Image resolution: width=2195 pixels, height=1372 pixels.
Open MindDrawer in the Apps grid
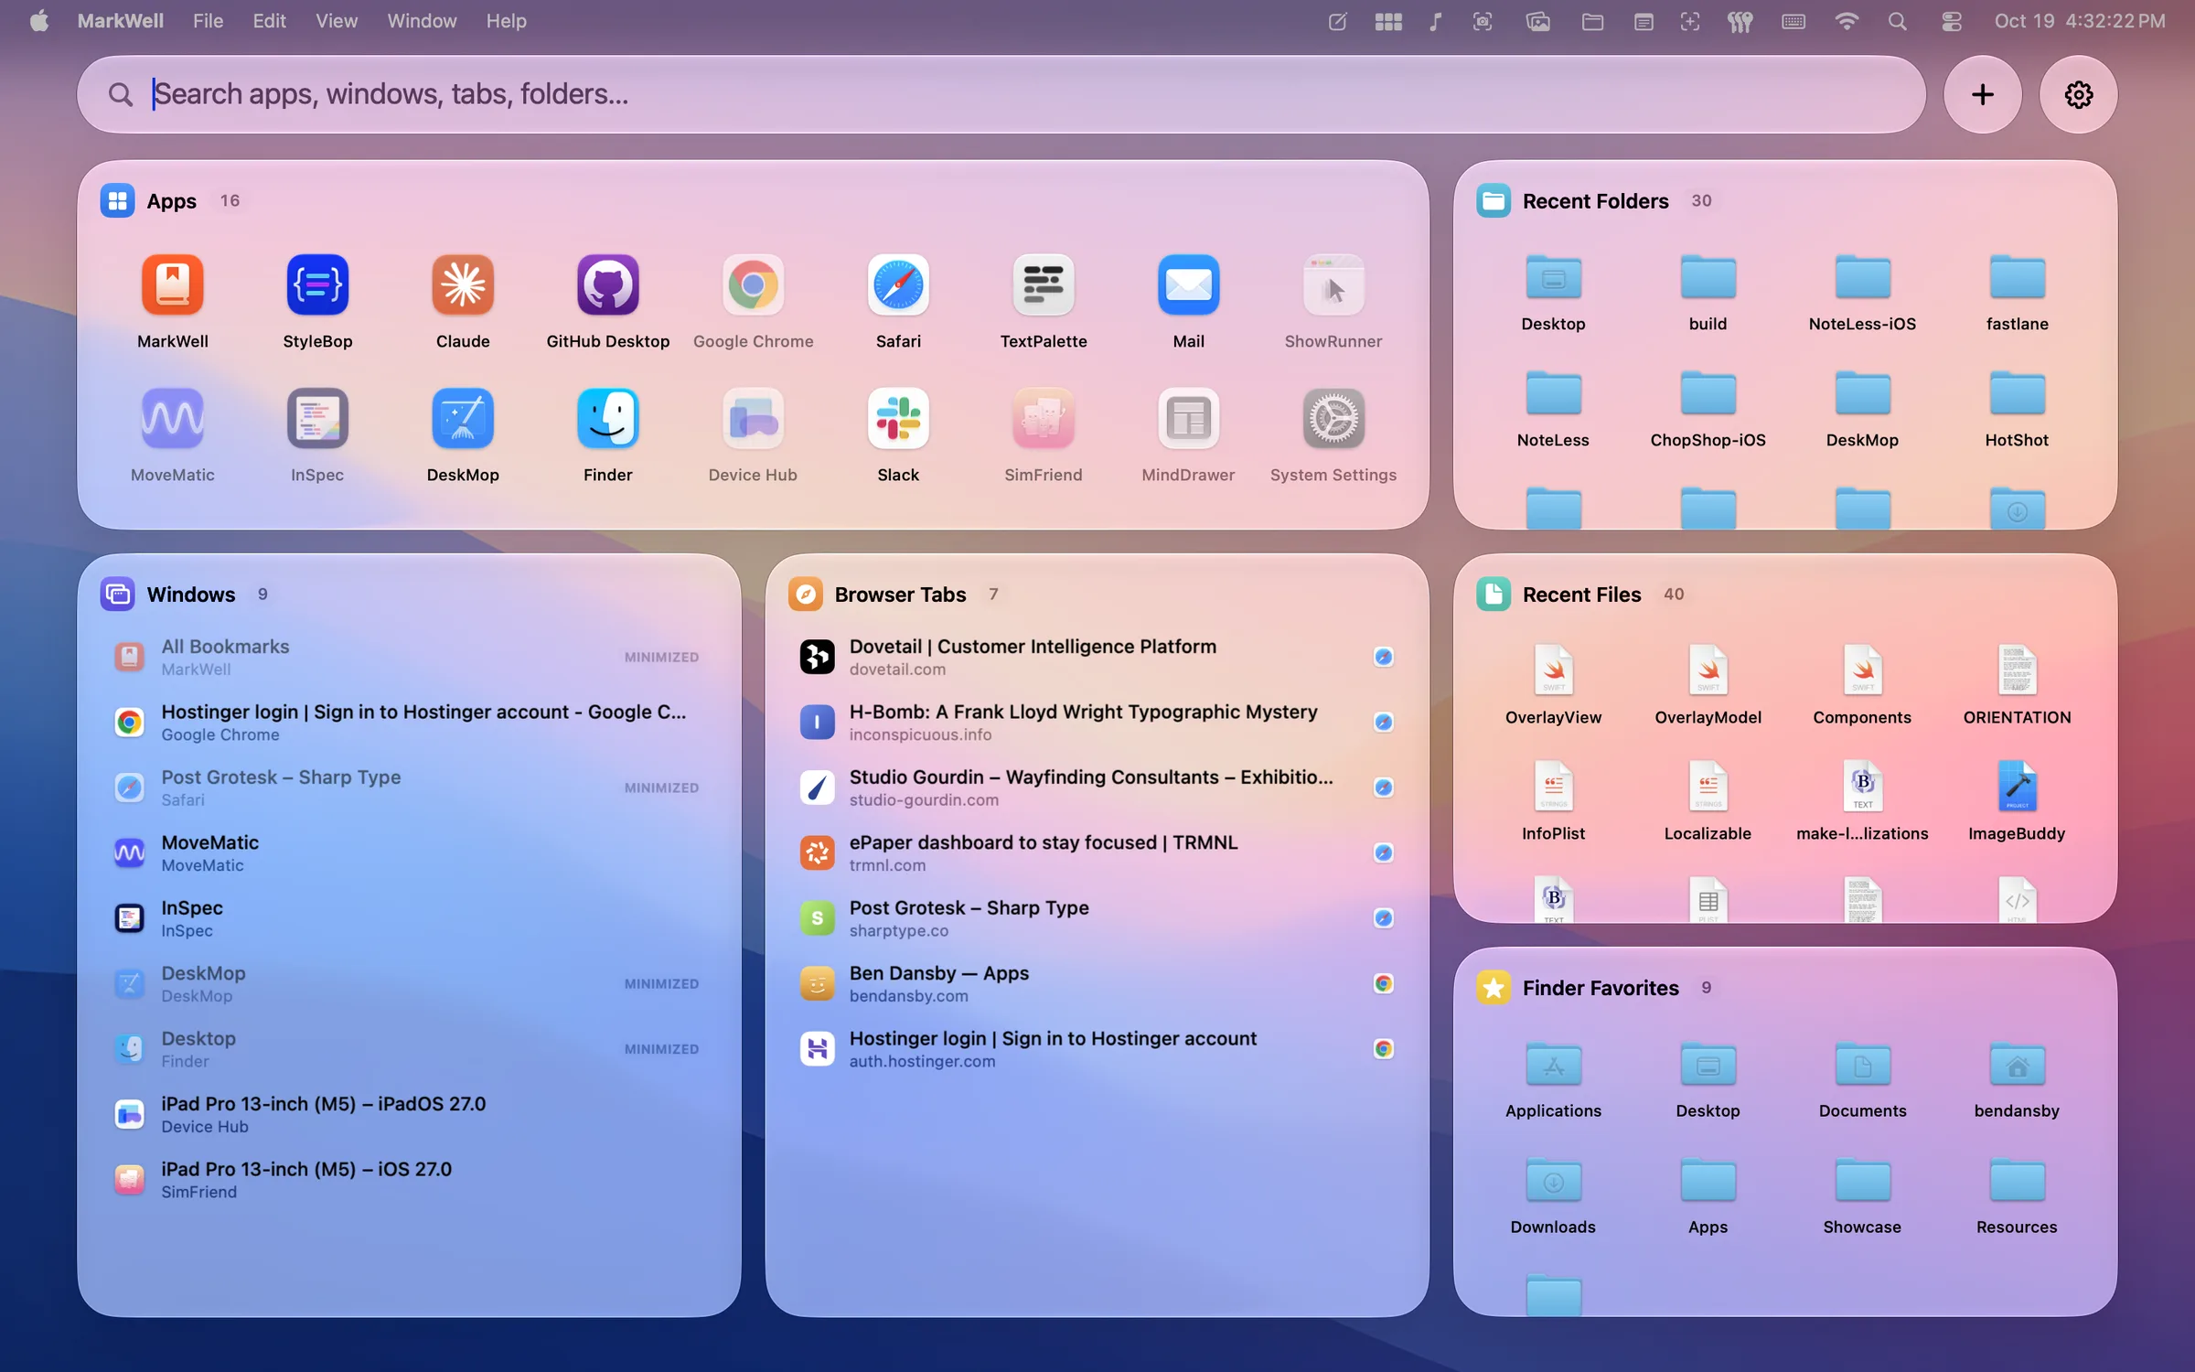[x=1188, y=418]
